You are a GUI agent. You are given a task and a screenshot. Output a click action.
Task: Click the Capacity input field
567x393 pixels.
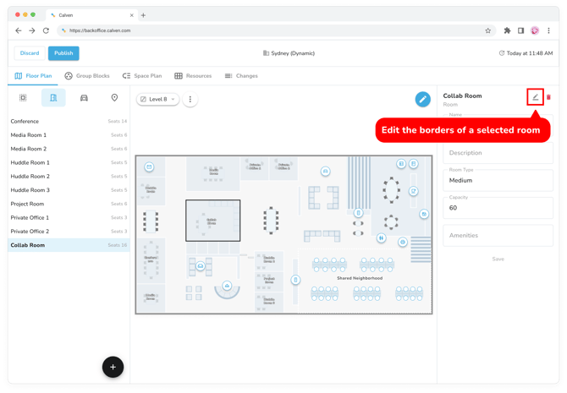click(498, 208)
